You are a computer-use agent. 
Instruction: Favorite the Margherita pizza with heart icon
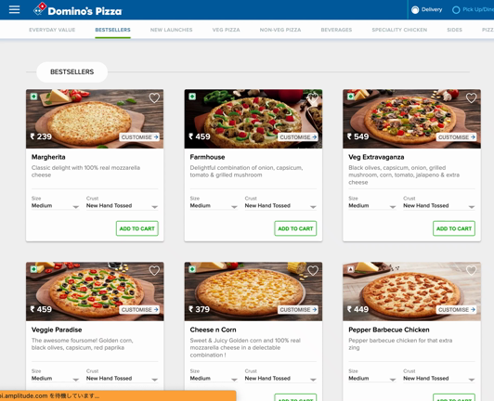pyautogui.click(x=154, y=98)
